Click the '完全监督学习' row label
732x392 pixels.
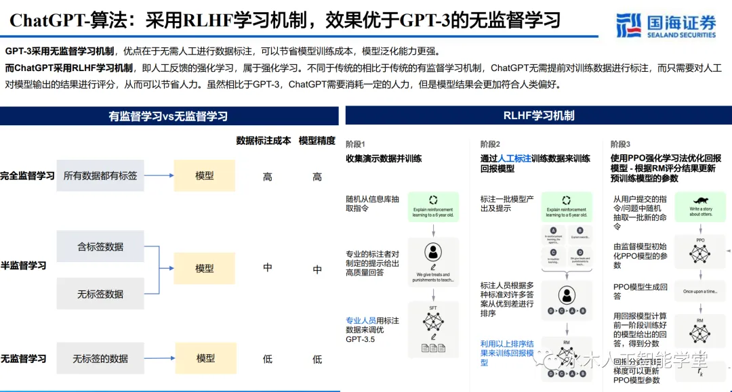click(28, 176)
